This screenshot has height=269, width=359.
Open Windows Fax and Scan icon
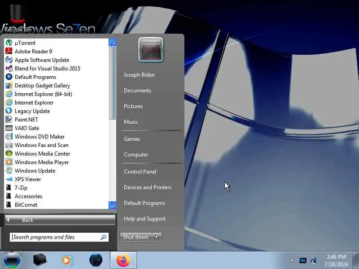tap(9, 145)
